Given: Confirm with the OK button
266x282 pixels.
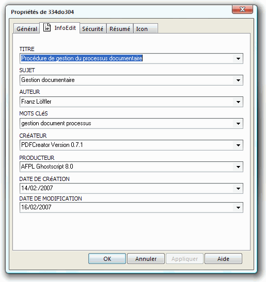Looking at the screenshot, I should point(107,259).
